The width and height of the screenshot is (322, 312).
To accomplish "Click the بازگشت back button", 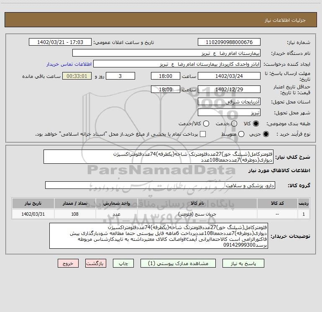I will (96, 263).
